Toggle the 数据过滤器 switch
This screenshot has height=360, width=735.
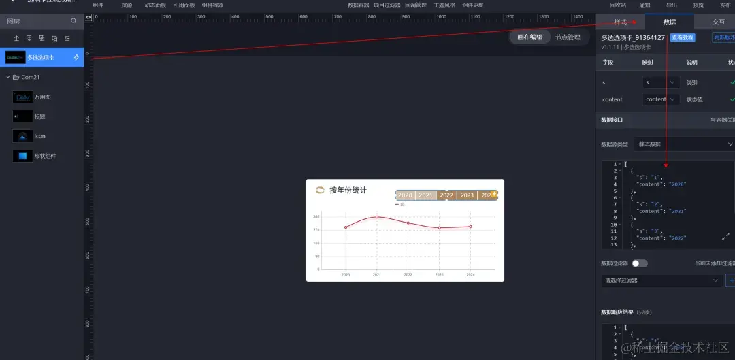(x=639, y=263)
